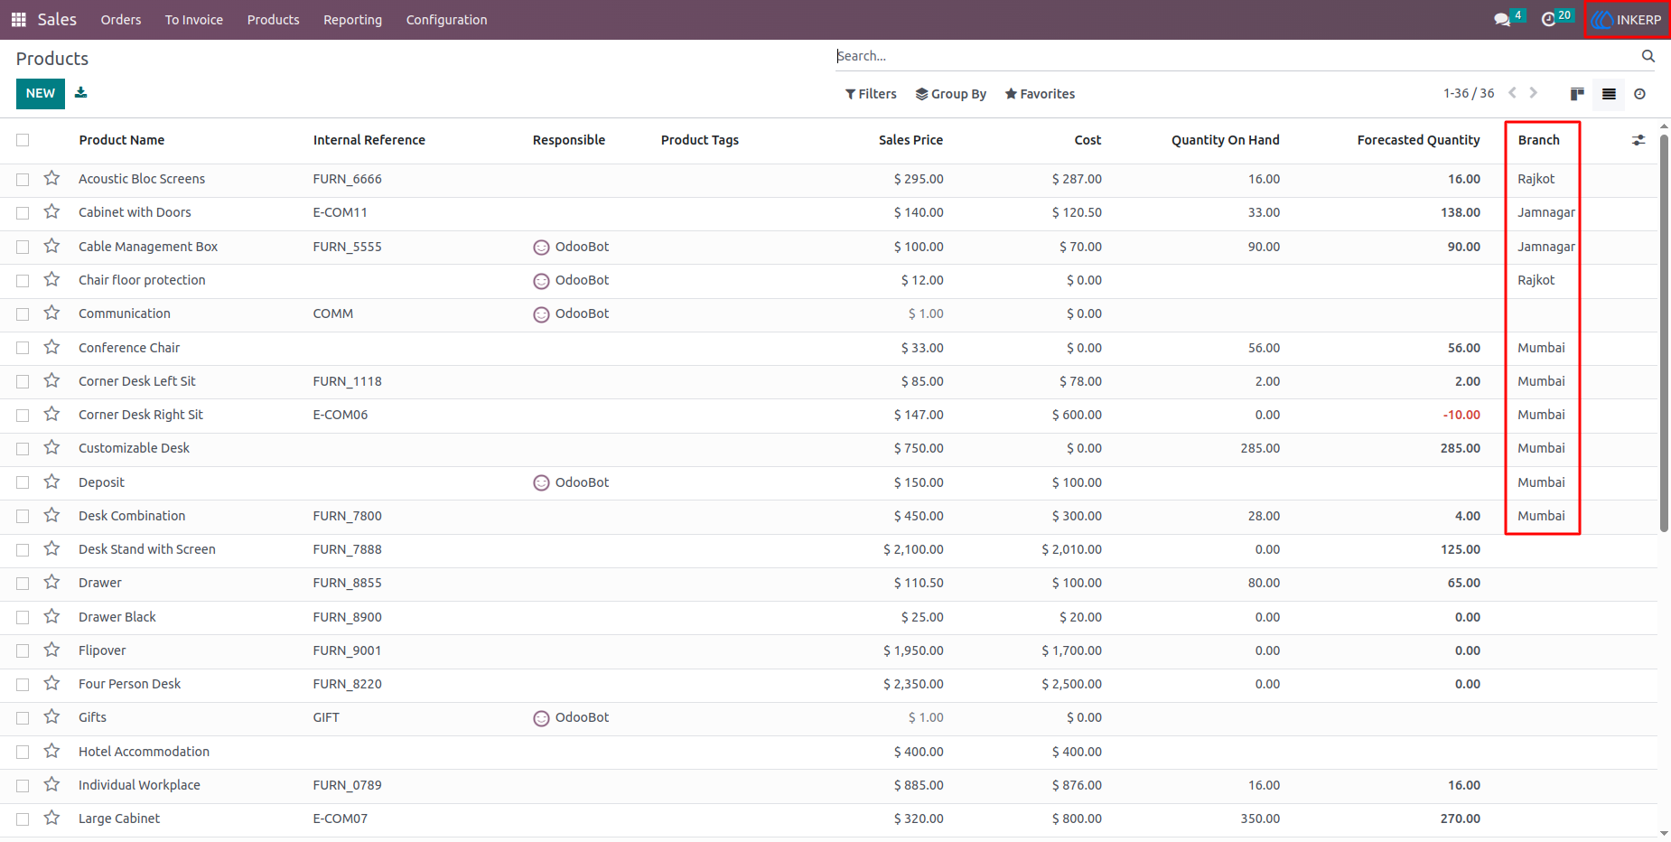The image size is (1671, 842).
Task: Open the Group By dropdown
Action: pos(951,94)
